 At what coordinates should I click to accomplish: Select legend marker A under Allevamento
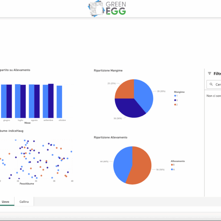point(172,169)
